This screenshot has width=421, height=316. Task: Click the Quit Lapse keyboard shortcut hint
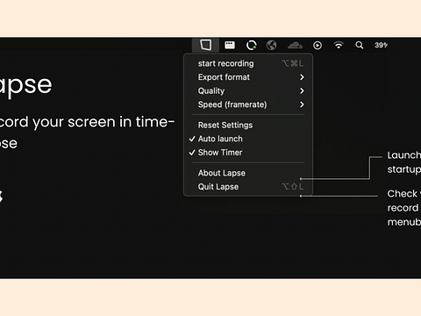click(x=293, y=187)
